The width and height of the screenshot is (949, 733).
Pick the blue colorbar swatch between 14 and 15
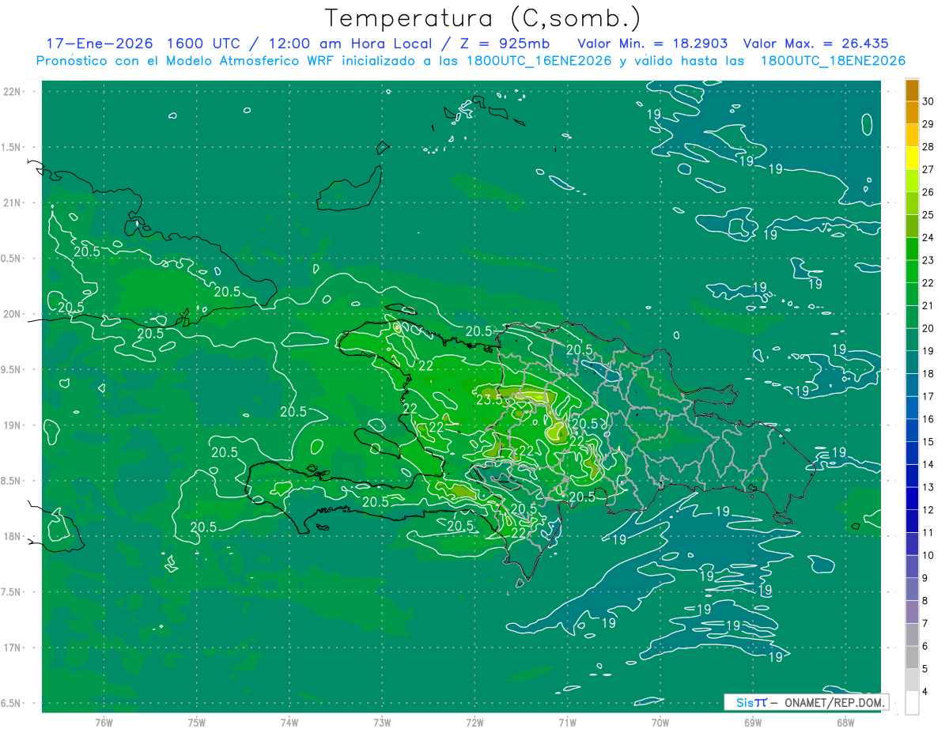tap(912, 454)
